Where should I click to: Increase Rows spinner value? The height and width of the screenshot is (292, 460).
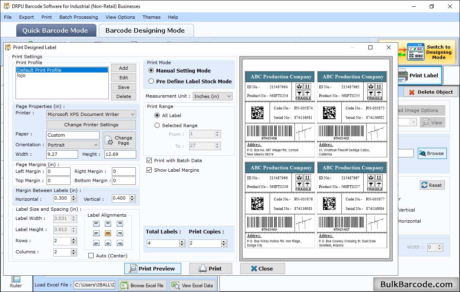coord(73,239)
